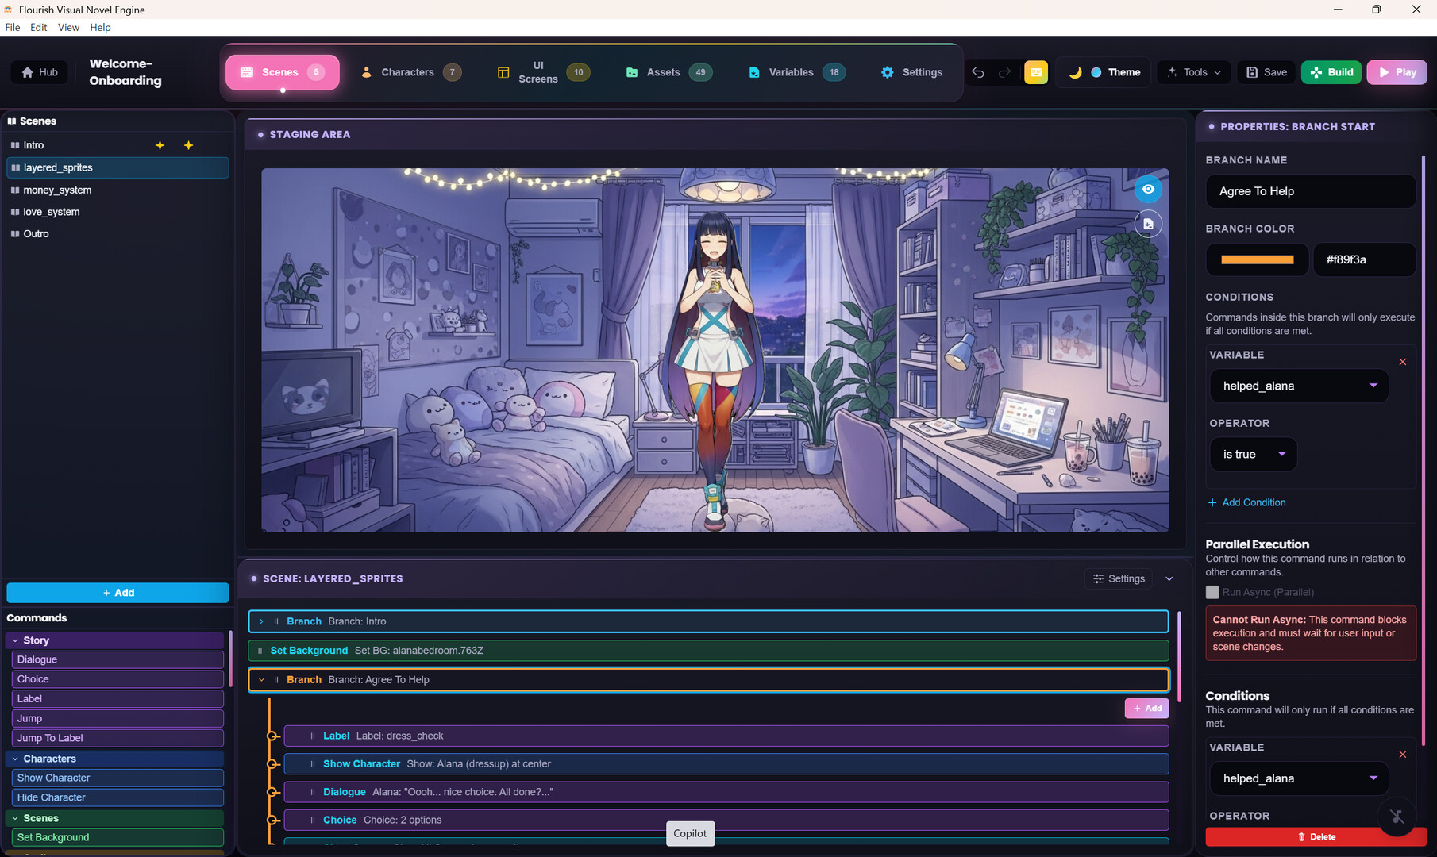Screen dimensions: 1437x857
Task: Enable the Run Async (Parallel) checkbox
Action: [x=1212, y=592]
